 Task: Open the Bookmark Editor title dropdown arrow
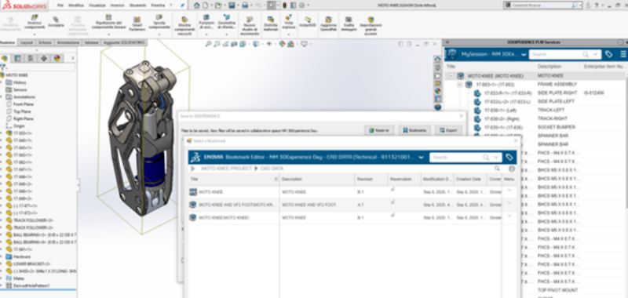tap(421, 157)
